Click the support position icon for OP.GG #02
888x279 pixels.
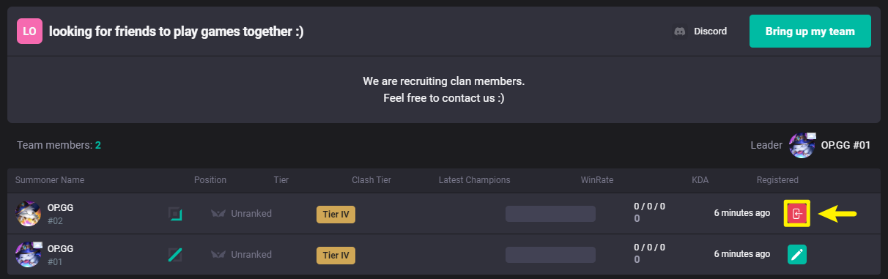click(175, 214)
